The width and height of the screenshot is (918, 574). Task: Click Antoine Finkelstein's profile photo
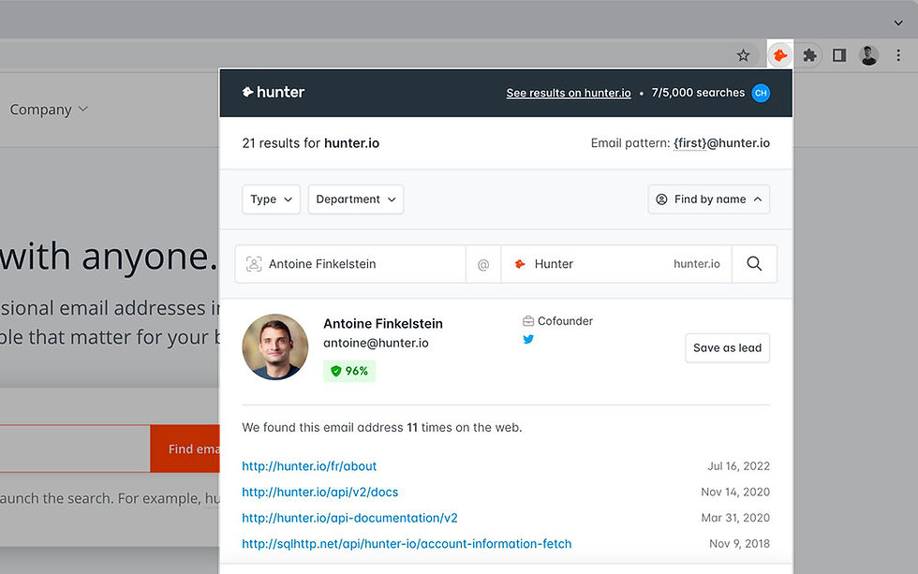coord(274,346)
